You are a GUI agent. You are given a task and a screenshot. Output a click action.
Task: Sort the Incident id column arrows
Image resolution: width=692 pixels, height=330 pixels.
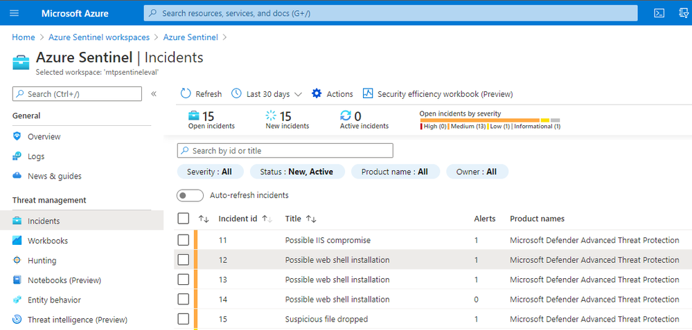pyautogui.click(x=267, y=219)
